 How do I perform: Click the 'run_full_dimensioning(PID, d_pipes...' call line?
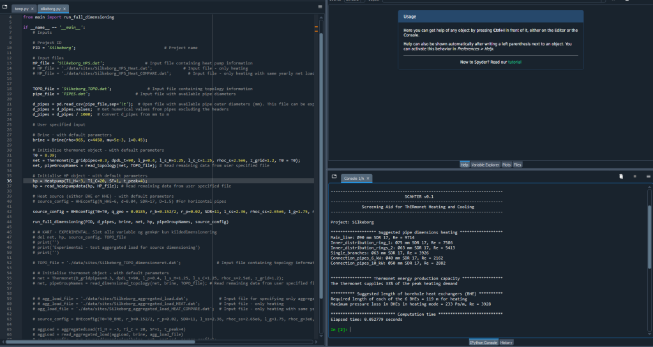(x=130, y=222)
